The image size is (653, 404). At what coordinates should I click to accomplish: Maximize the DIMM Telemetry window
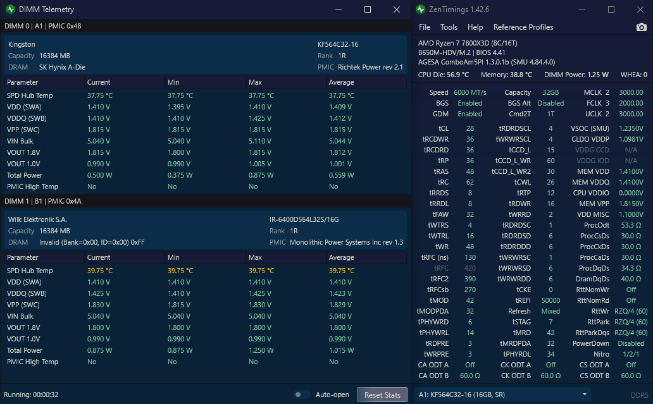pyautogui.click(x=367, y=9)
